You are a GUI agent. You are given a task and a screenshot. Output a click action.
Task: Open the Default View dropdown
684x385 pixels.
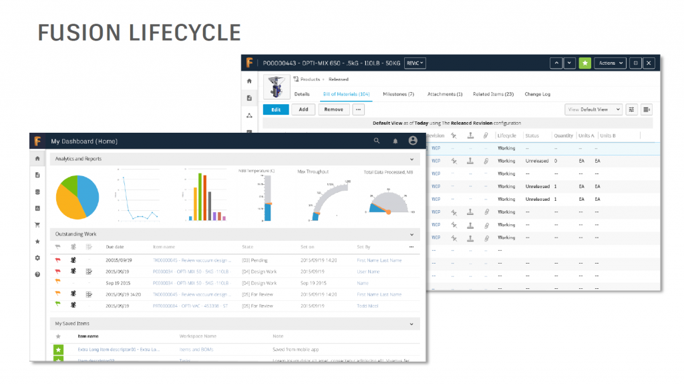(x=593, y=109)
